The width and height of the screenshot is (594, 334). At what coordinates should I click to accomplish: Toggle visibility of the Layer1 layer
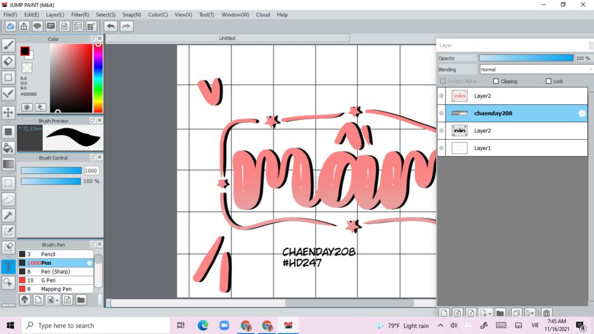pos(441,148)
